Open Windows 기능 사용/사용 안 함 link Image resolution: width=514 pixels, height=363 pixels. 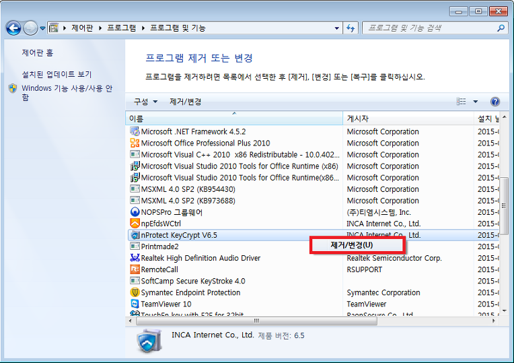click(x=67, y=92)
